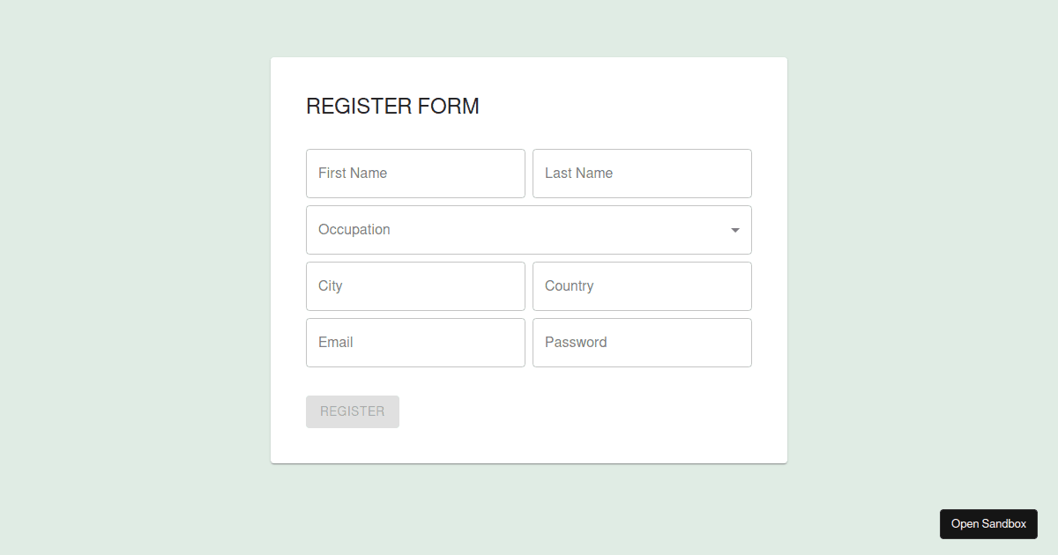This screenshot has height=555, width=1058.
Task: Click the First Name placeholder text
Action: point(352,173)
